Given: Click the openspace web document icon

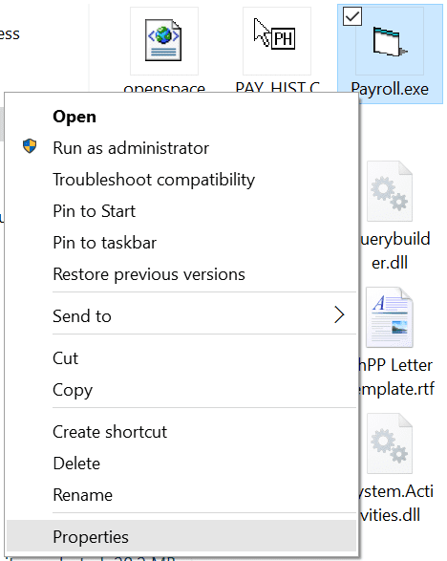Looking at the screenshot, I should 163,40.
